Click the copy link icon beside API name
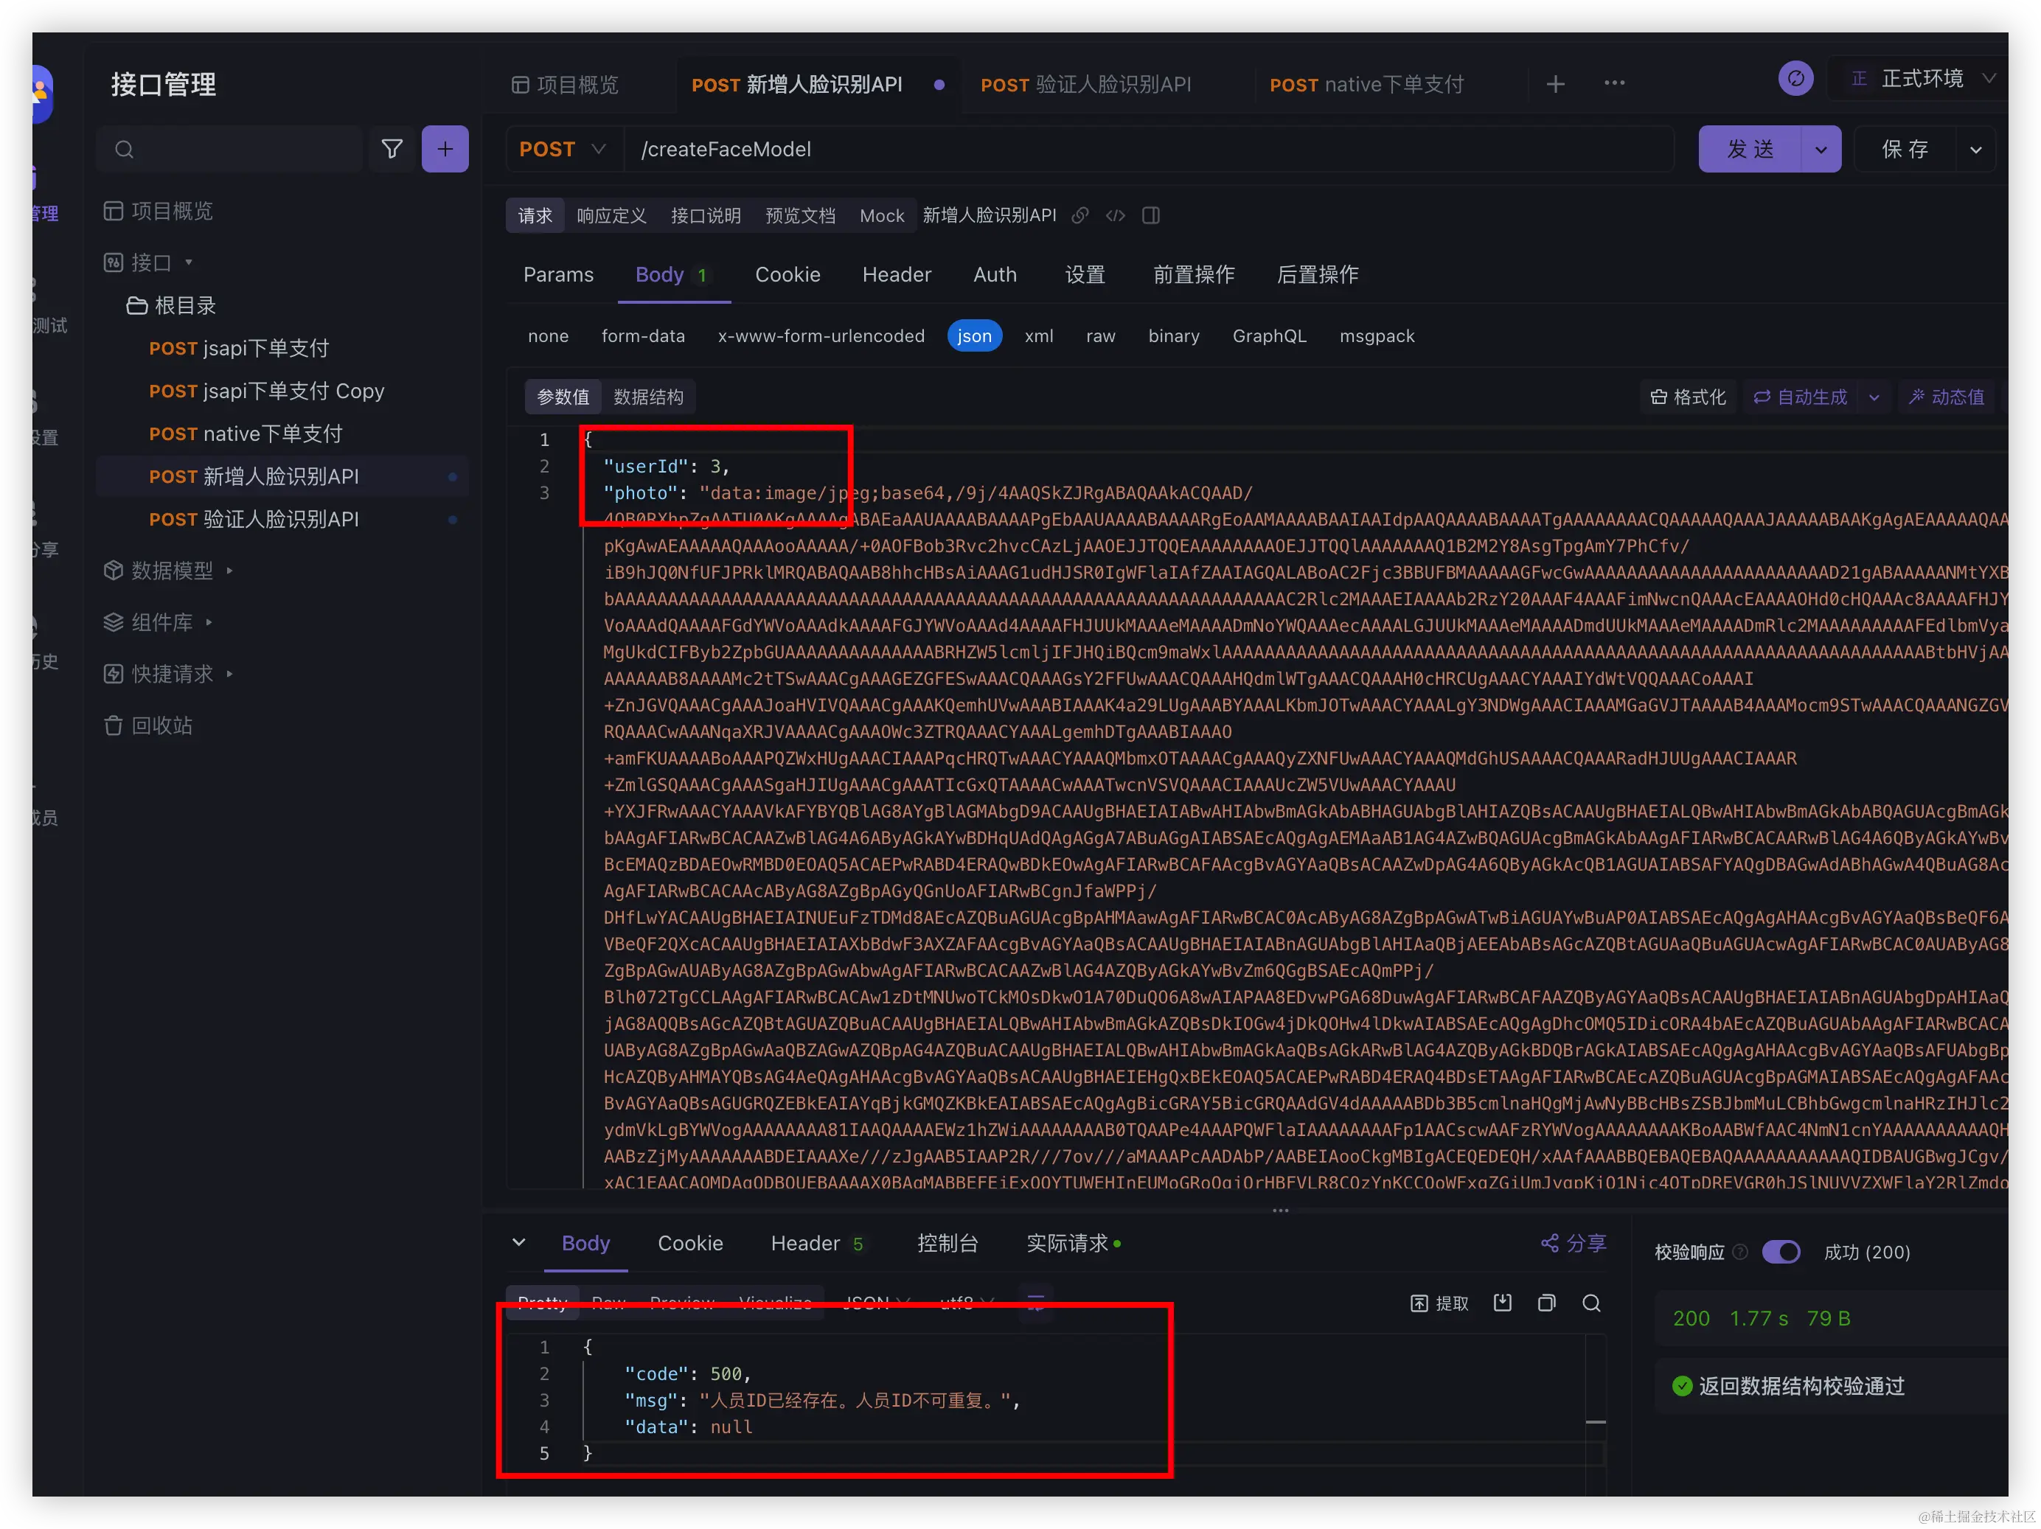Image resolution: width=2041 pixels, height=1529 pixels. point(1080,215)
